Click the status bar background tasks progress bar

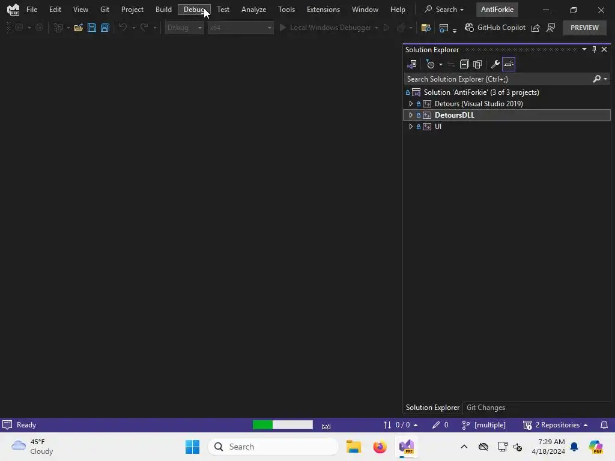[283, 425]
